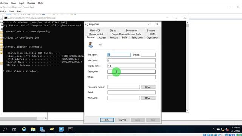Click the First name input field
The image size is (242, 136).
click(119, 54)
